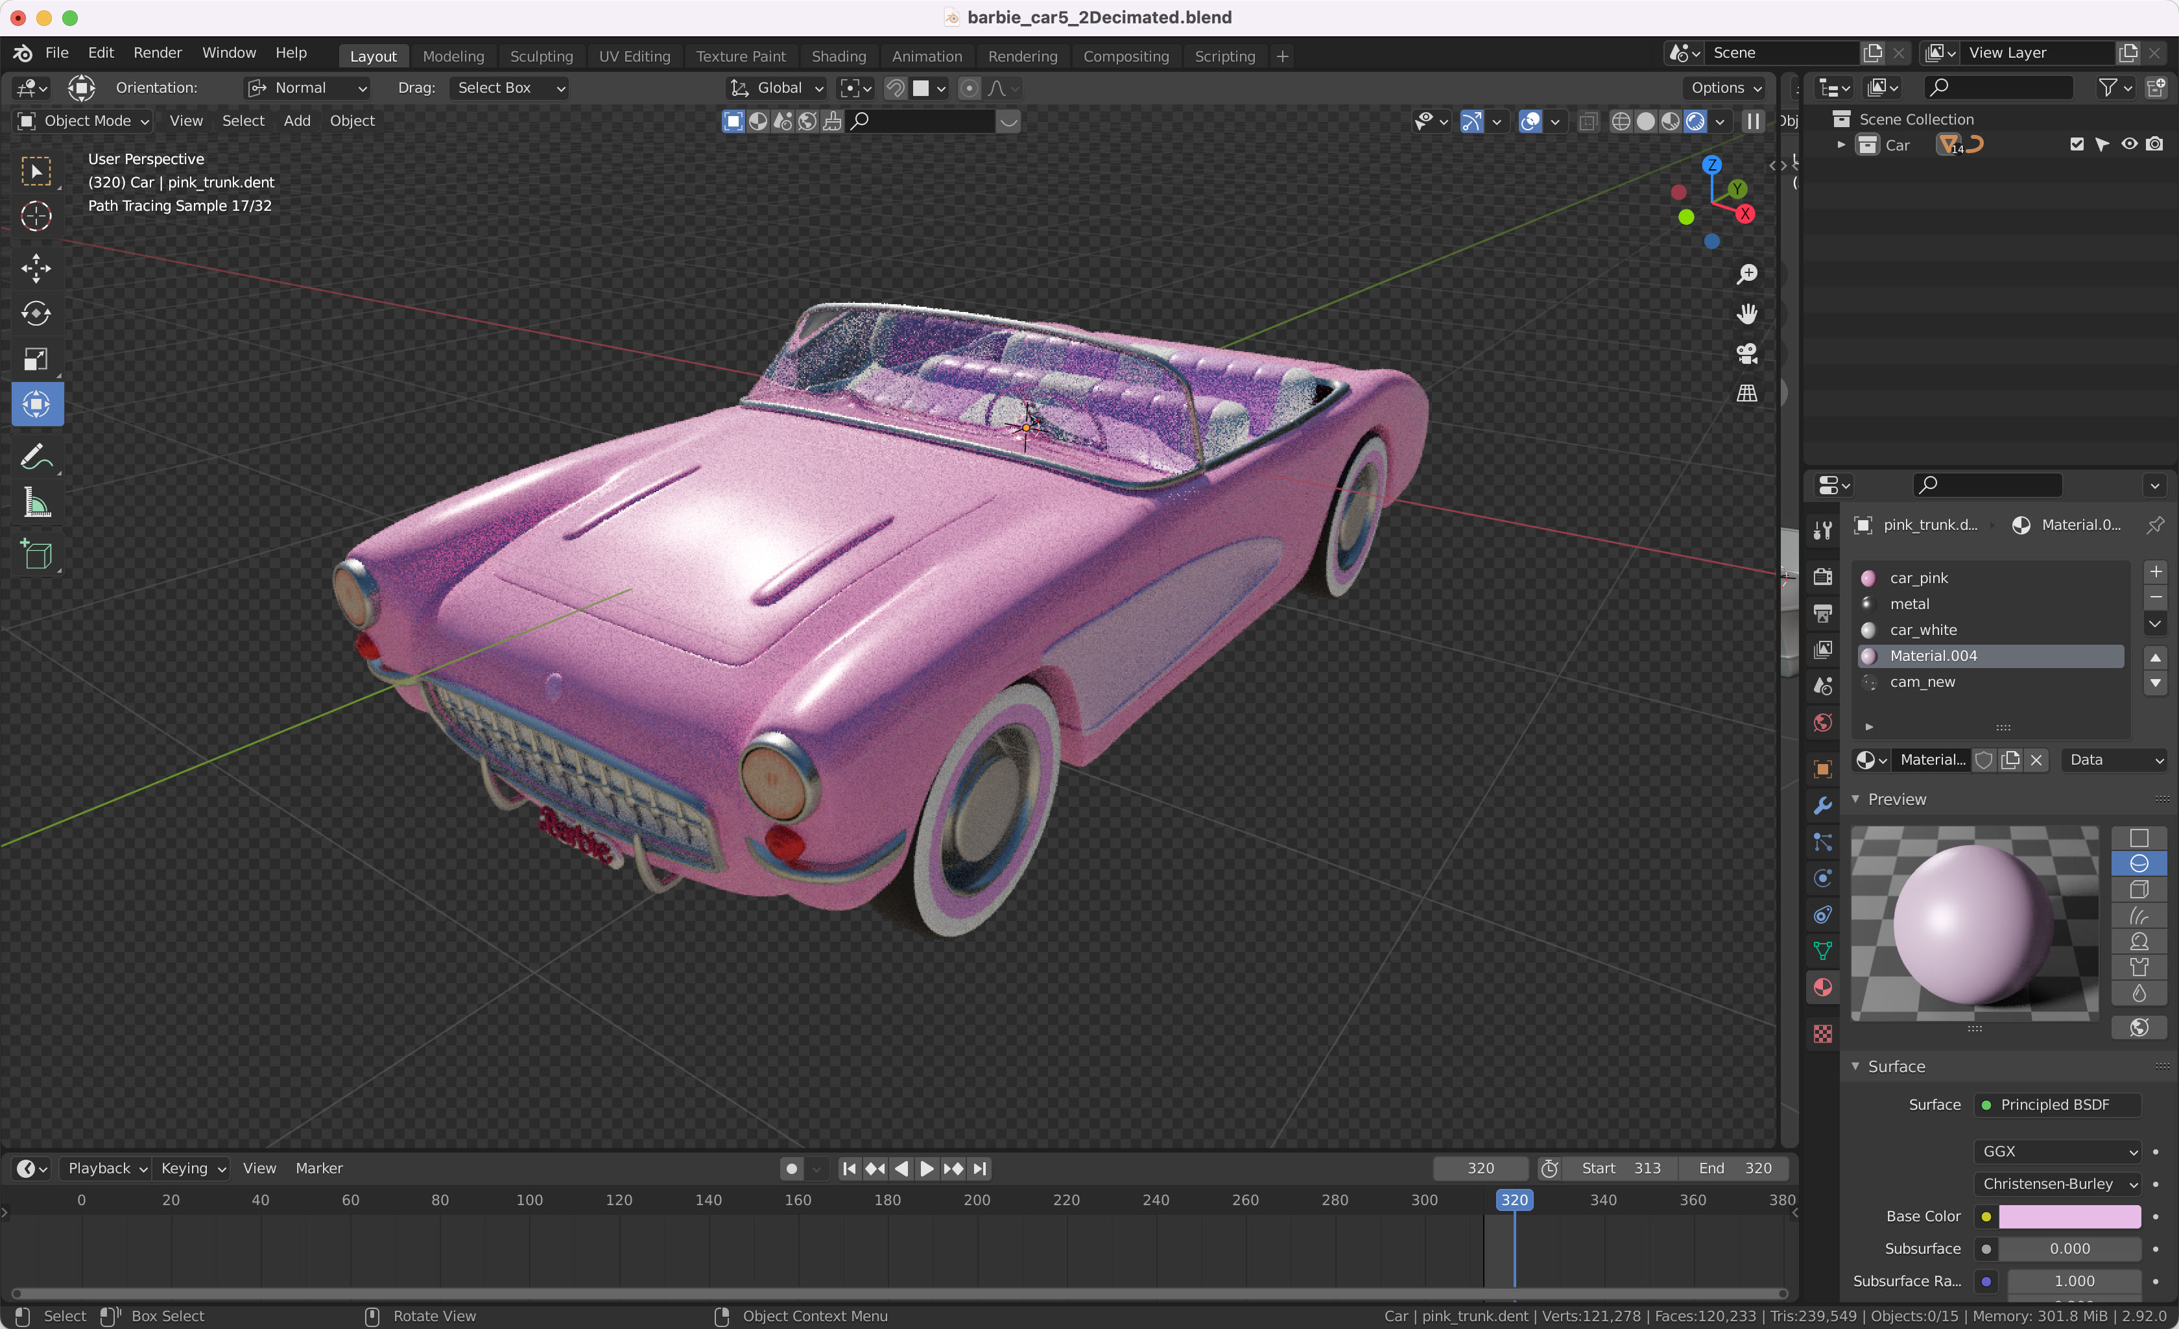The width and height of the screenshot is (2179, 1329).
Task: Select the cloth preview shape icon
Action: [2138, 967]
